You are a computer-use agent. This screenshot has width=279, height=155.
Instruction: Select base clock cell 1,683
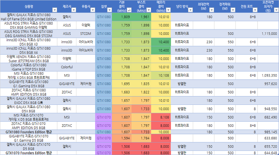(122, 92)
